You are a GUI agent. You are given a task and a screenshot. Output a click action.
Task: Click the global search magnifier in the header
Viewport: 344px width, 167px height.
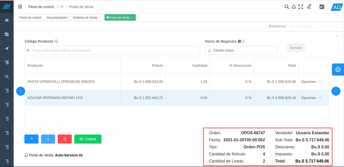[287, 7]
